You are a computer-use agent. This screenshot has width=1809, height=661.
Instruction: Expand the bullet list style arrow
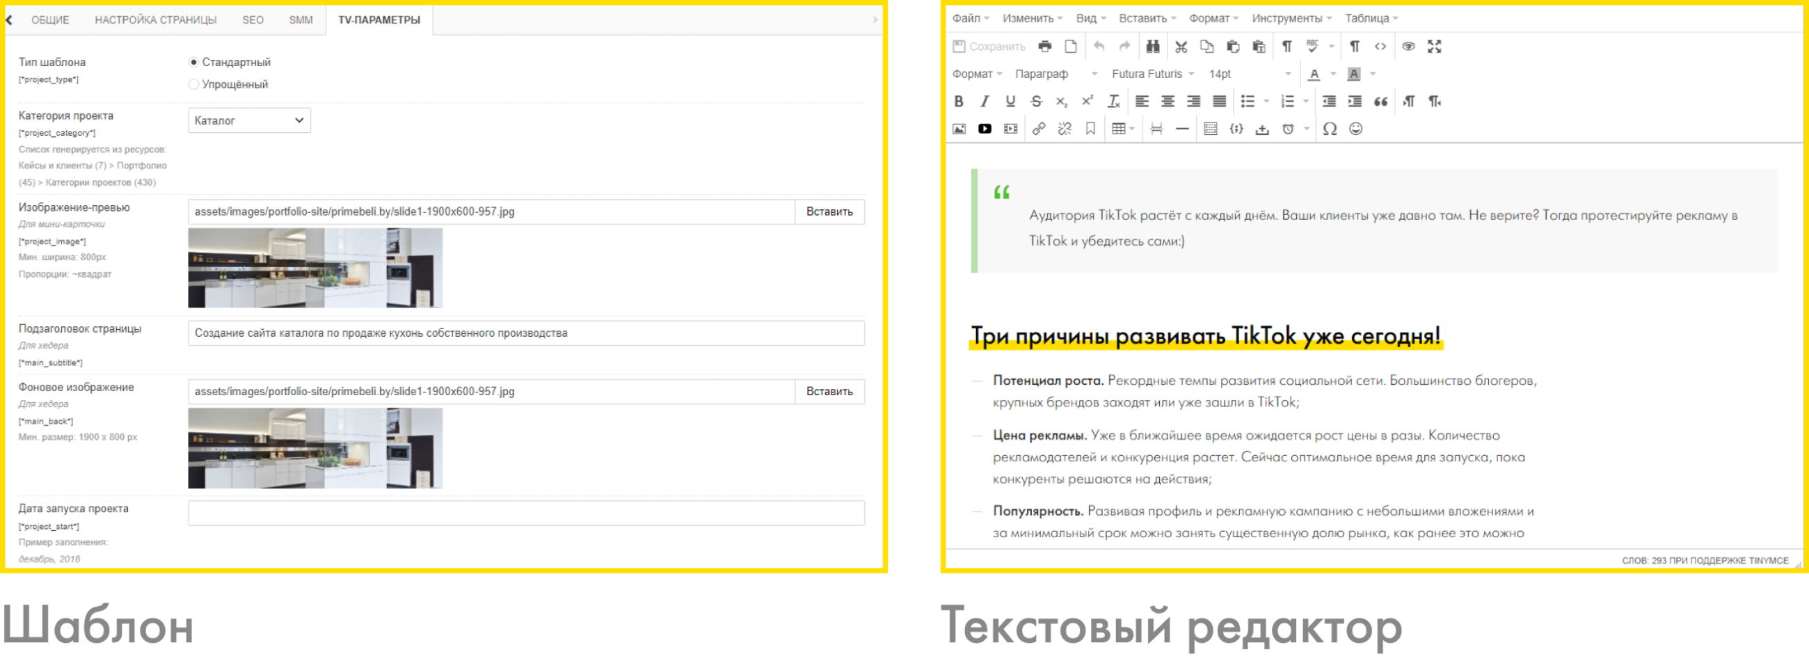(x=1266, y=101)
